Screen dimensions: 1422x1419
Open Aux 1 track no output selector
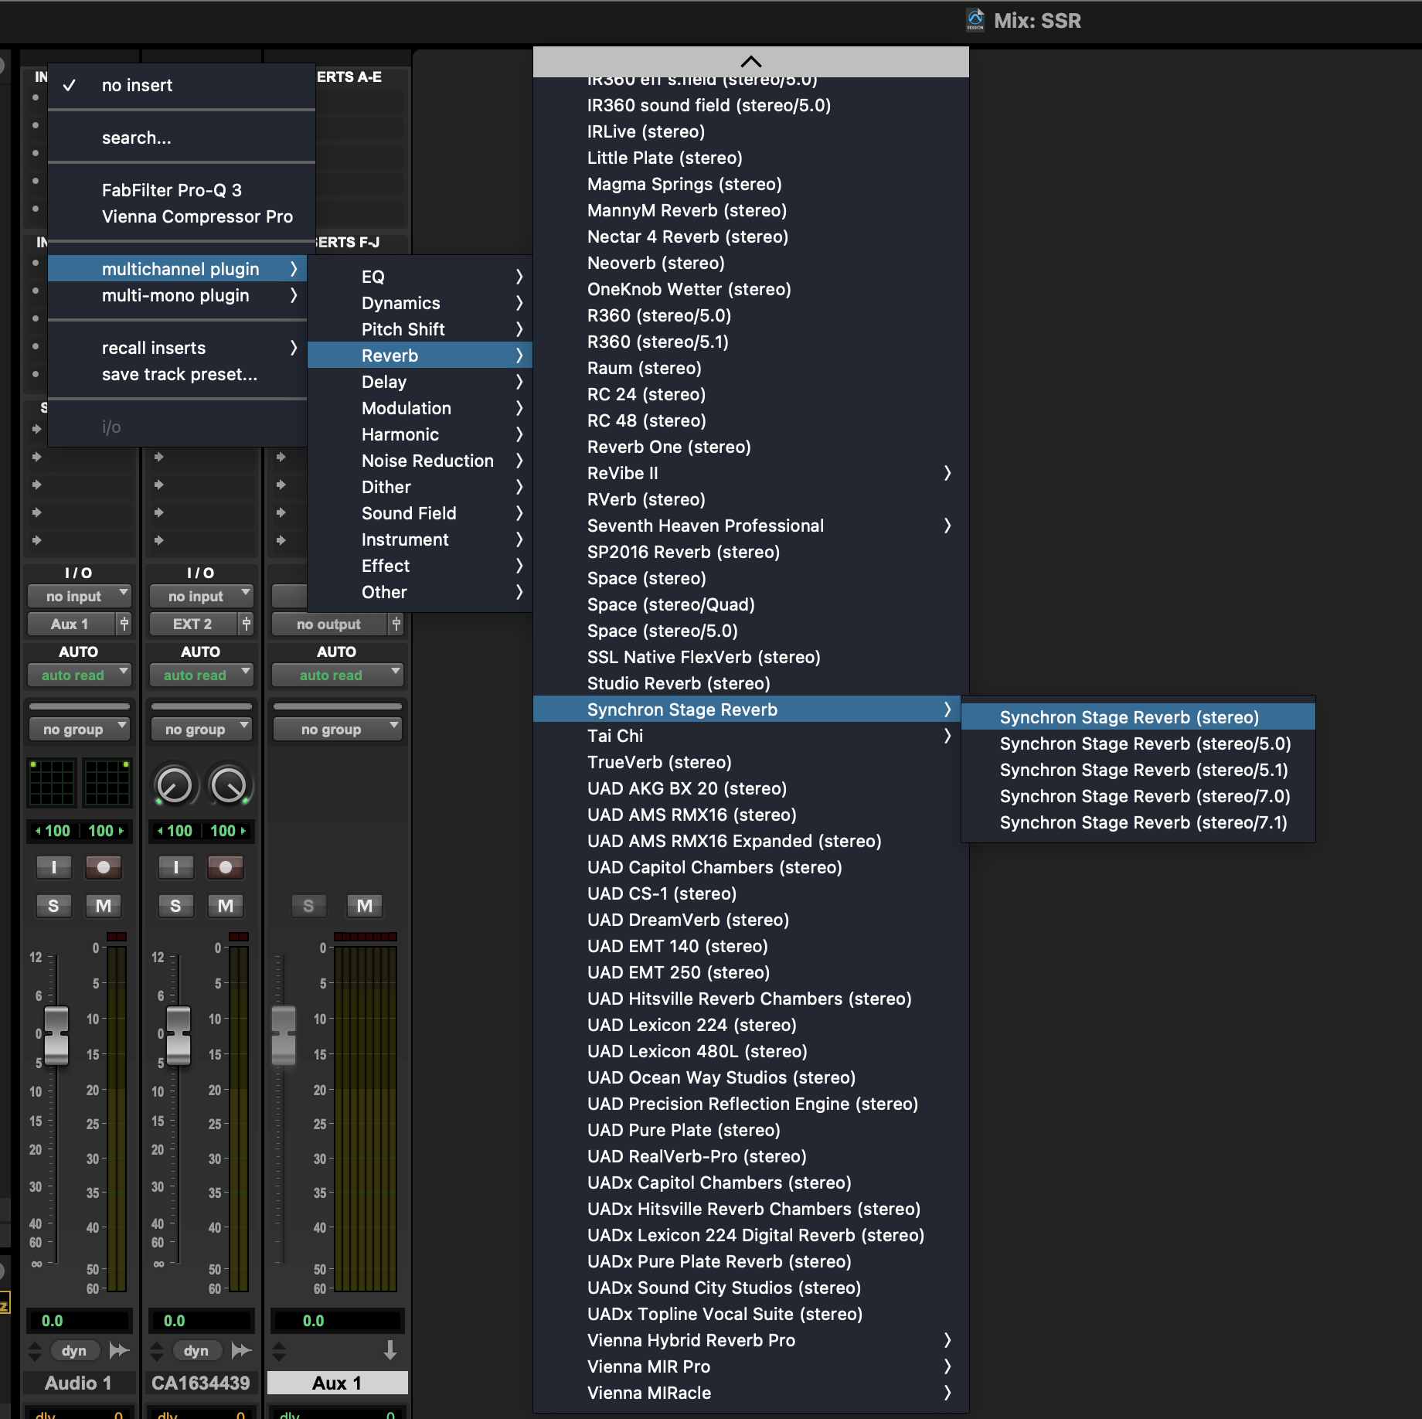tap(328, 624)
